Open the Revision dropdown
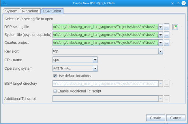The width and height of the screenshot is (188, 124). pyautogui.click(x=161, y=51)
